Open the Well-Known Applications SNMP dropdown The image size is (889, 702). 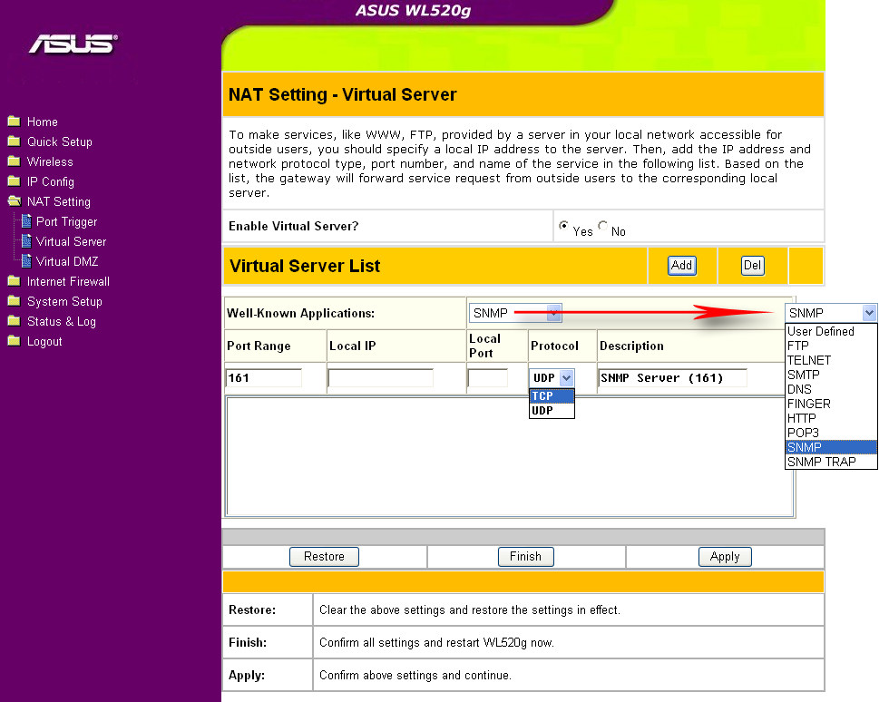click(x=515, y=313)
